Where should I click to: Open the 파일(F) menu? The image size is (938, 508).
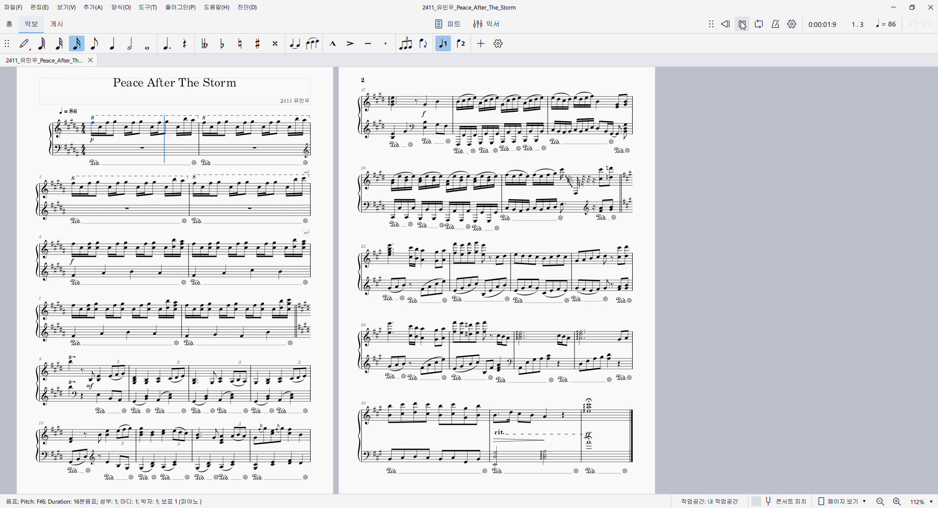click(13, 7)
